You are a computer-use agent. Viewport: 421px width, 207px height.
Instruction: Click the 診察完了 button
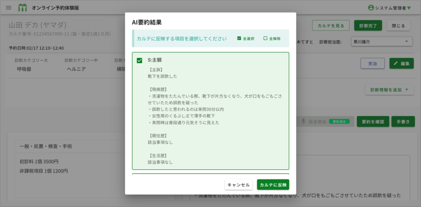pos(368,25)
